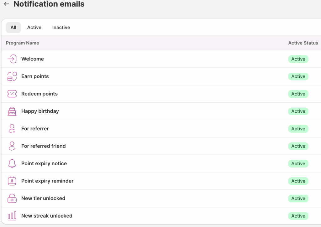Switch to the Inactive tab

click(61, 28)
